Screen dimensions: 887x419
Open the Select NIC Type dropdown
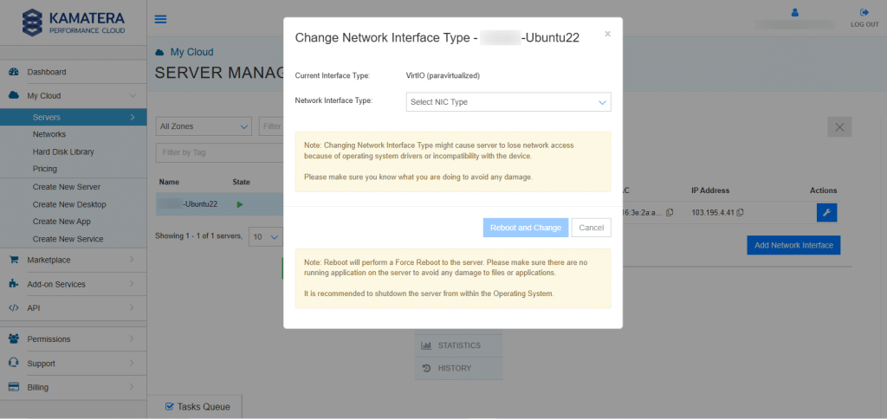coord(508,102)
